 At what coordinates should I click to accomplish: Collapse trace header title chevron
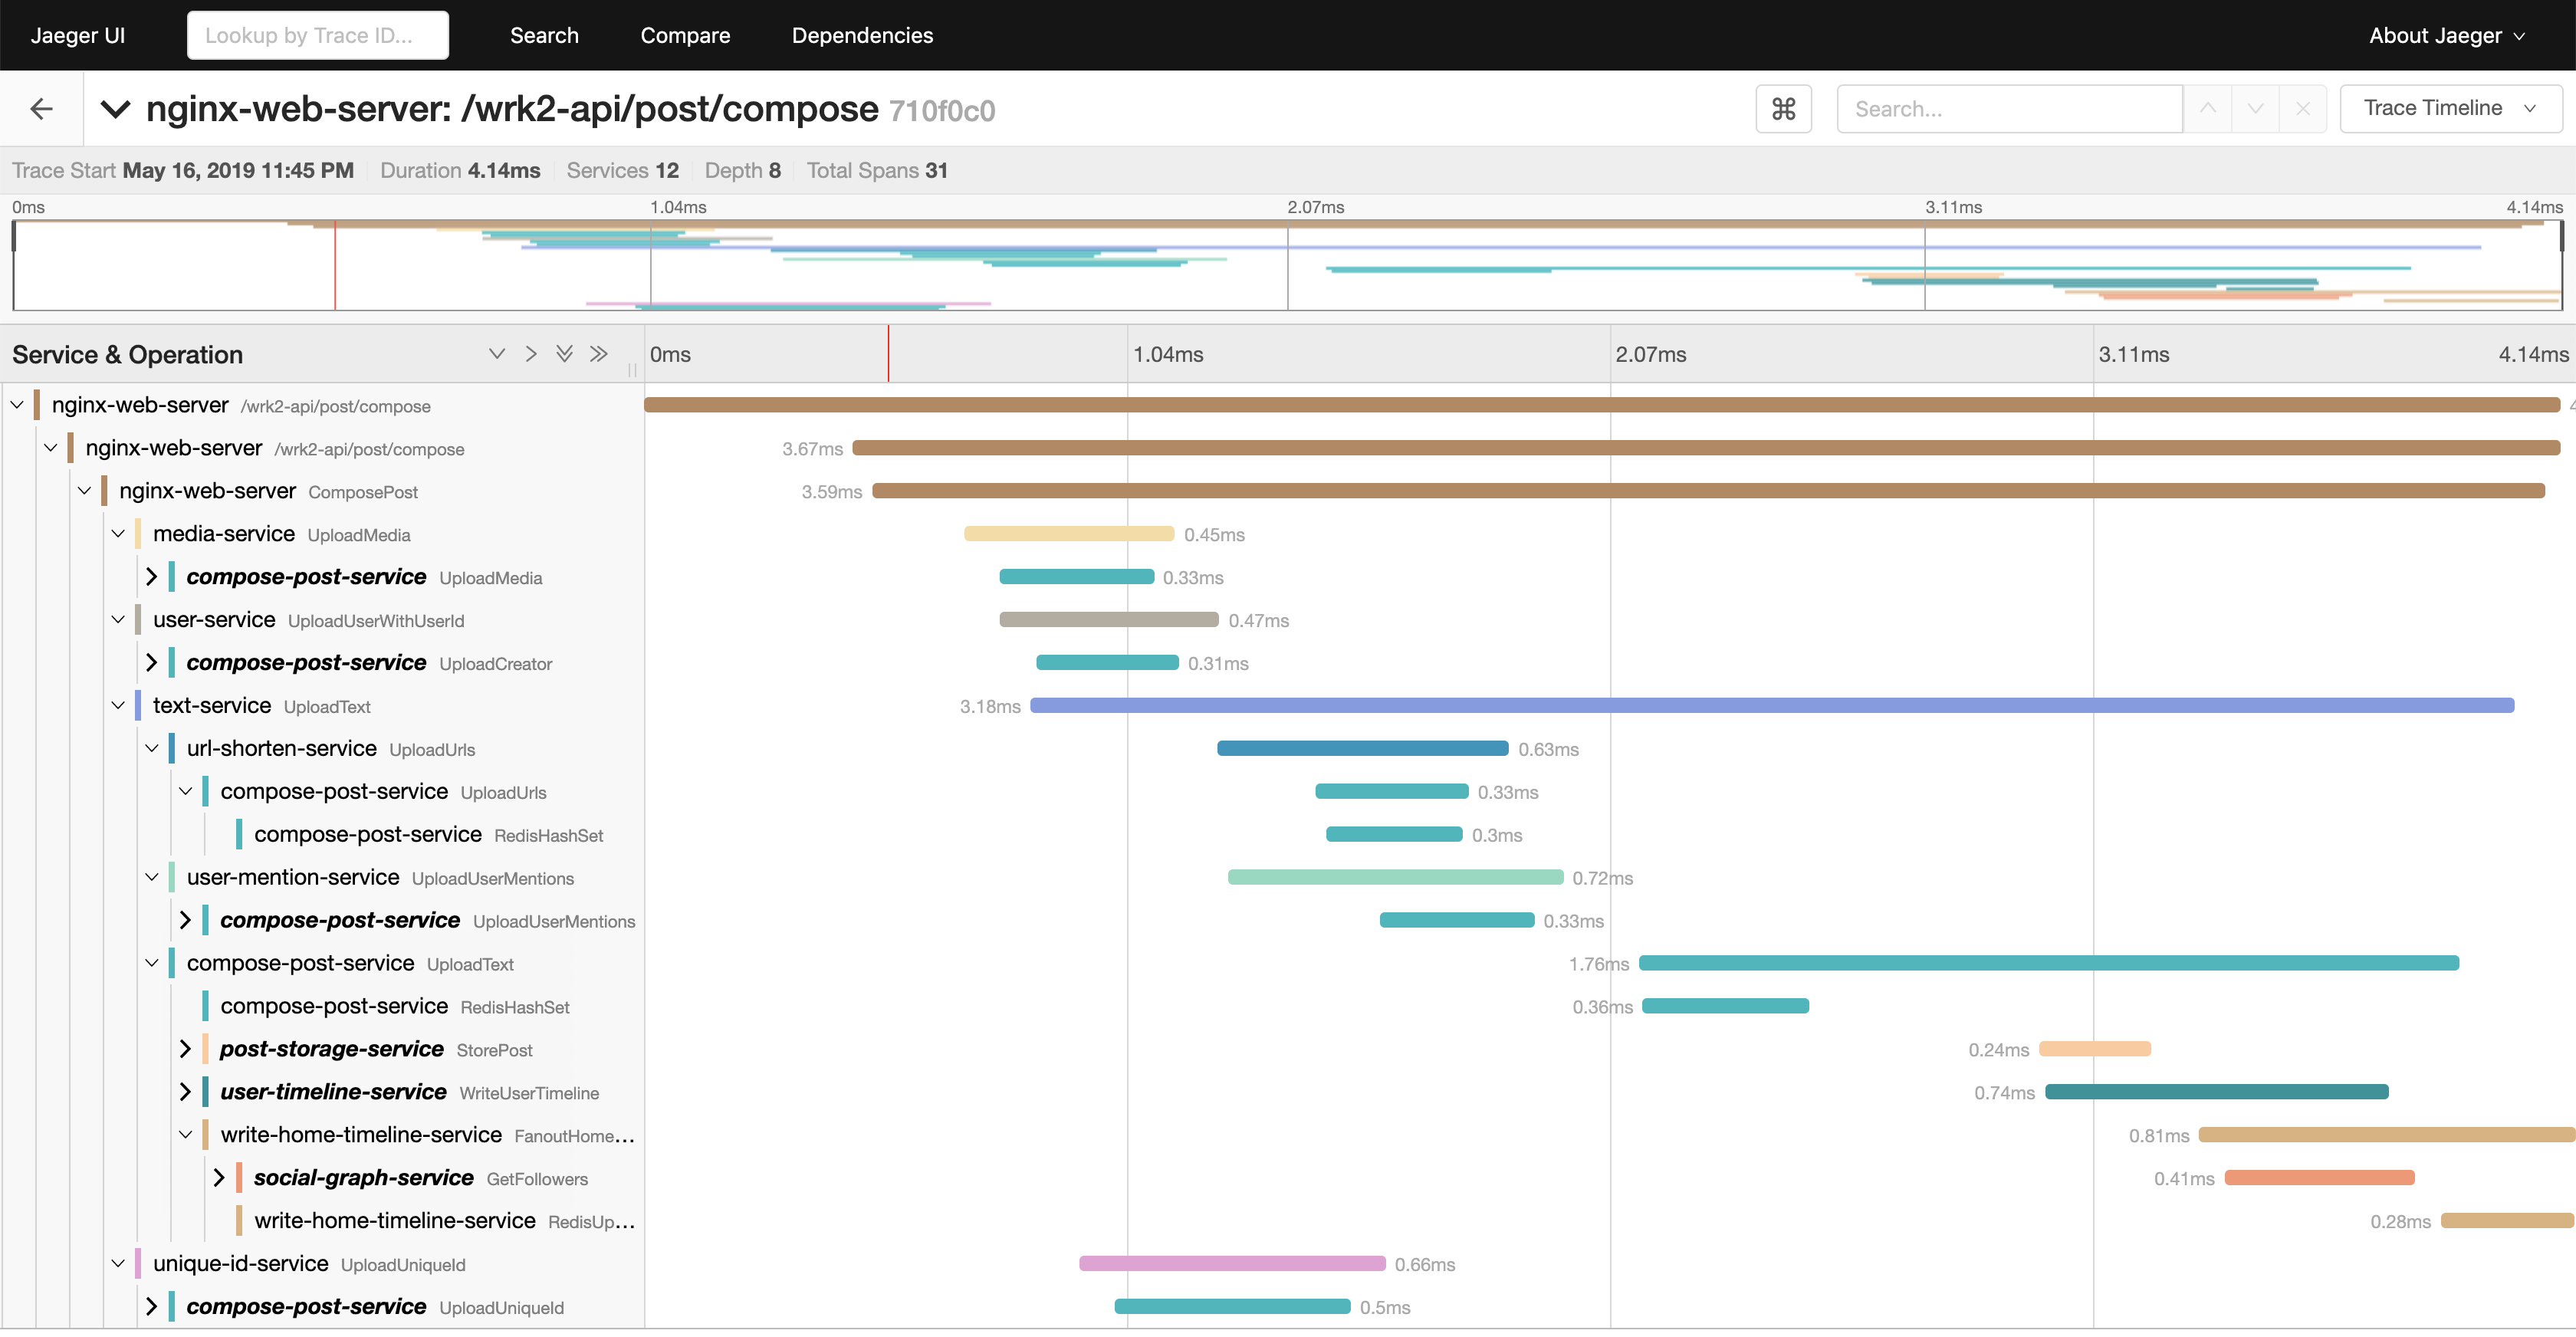[116, 109]
